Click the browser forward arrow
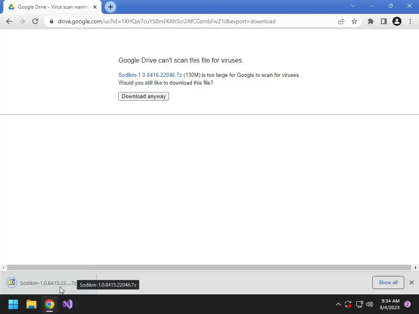Screen dimensions: 419x314 [x=22, y=21]
